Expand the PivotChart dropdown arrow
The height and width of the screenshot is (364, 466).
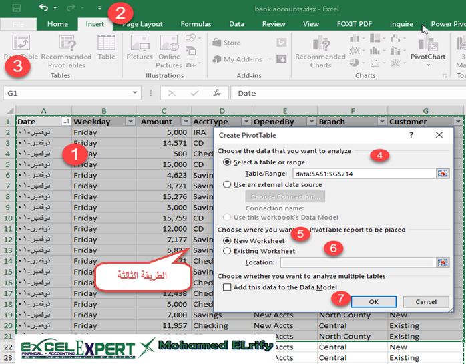point(428,65)
